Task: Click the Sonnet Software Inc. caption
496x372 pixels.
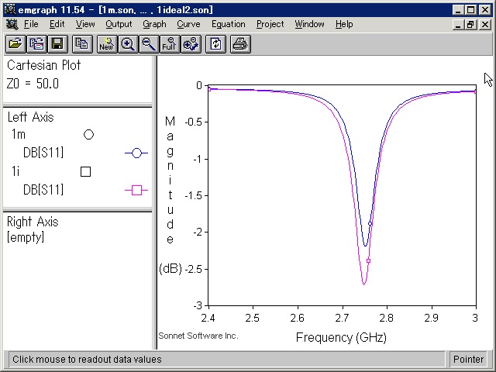Action: pos(198,336)
